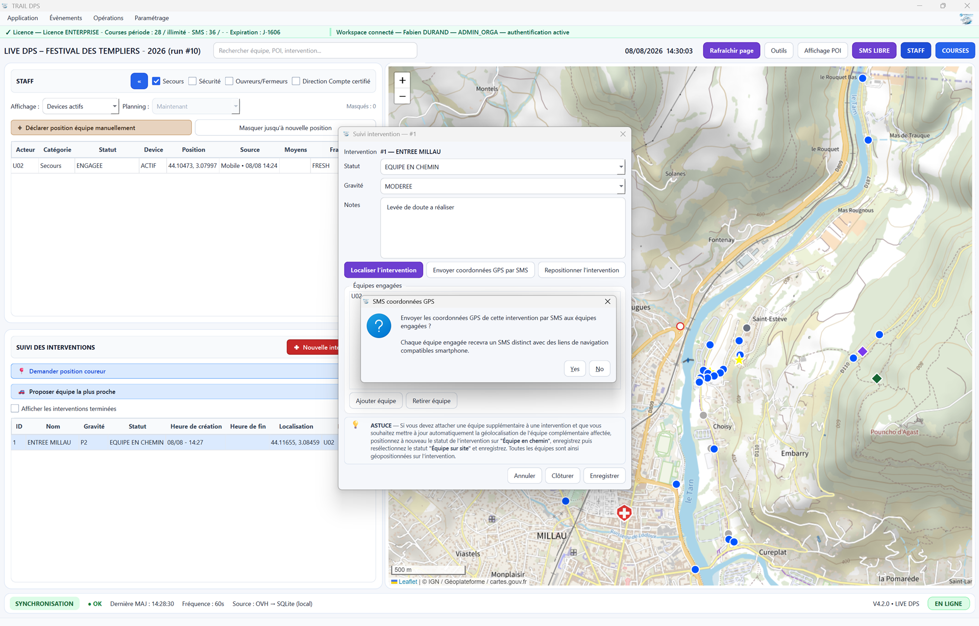The height and width of the screenshot is (626, 979).
Task: Click the gray marker above Choisy
Action: [x=703, y=415]
